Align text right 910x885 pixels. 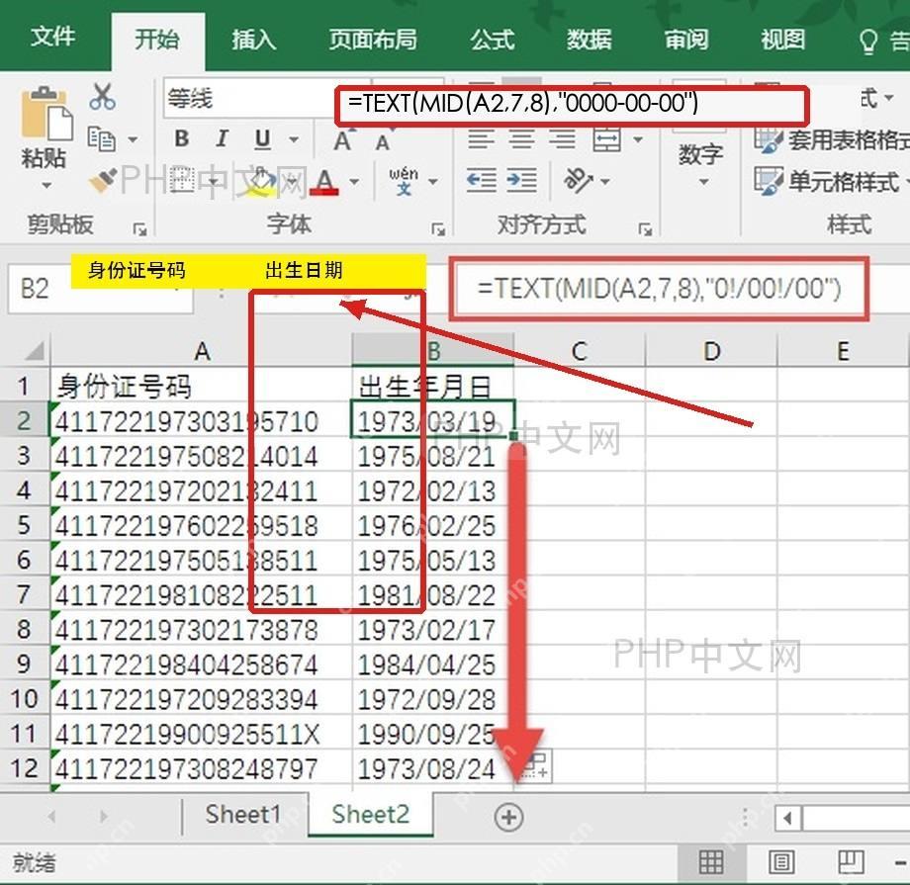563,139
